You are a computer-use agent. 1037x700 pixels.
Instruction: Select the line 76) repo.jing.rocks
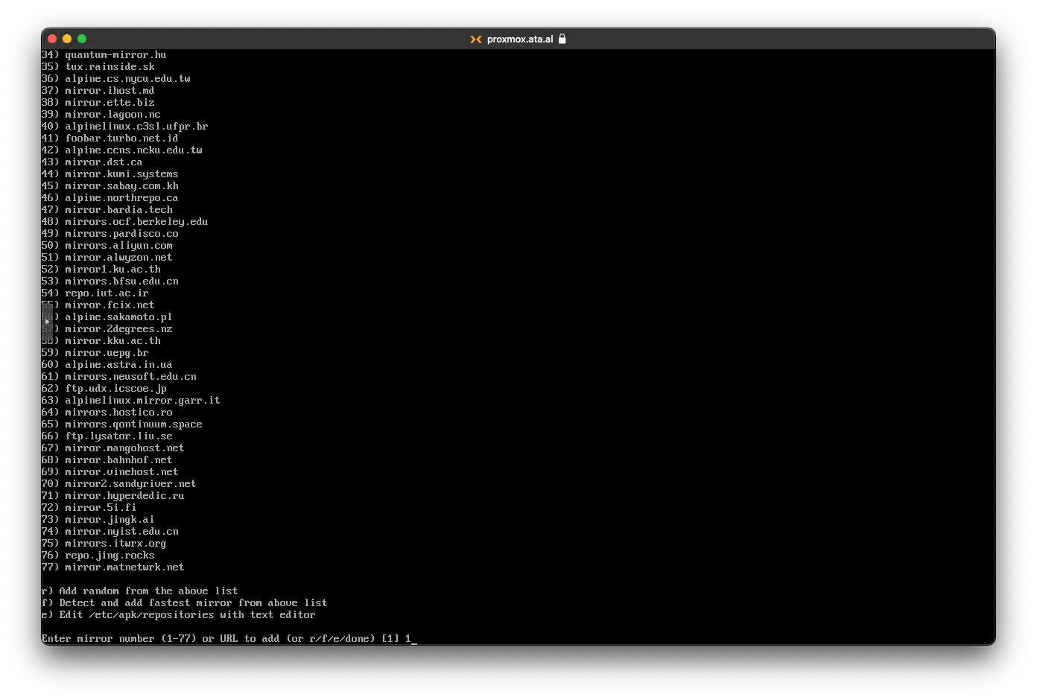click(x=98, y=556)
